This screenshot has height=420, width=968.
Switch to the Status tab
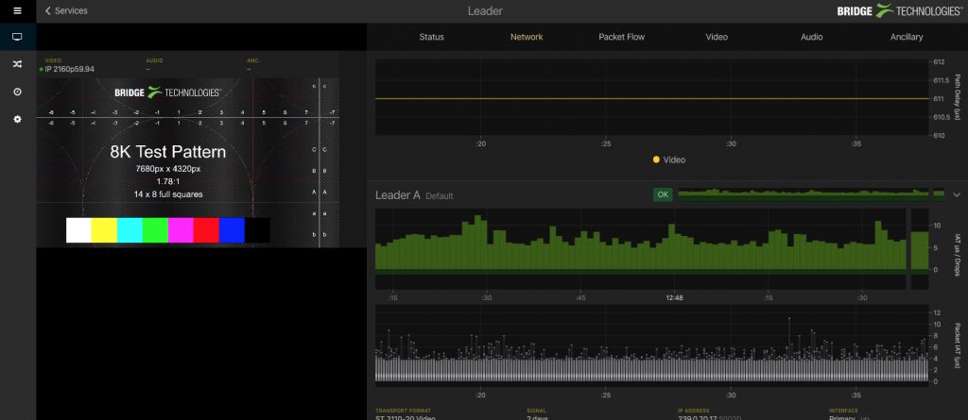point(431,37)
